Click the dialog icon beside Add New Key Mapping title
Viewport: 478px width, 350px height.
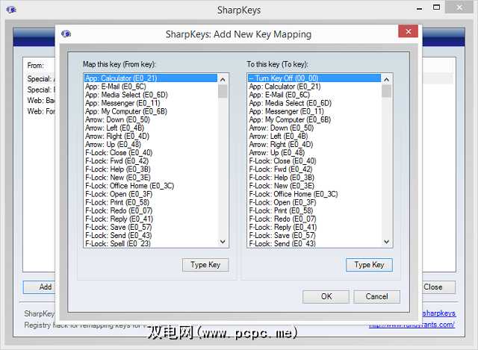(66, 34)
